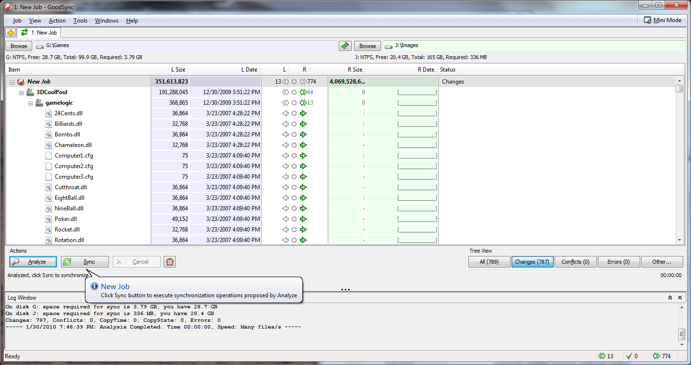
Task: Click the double right arrow on New Job row
Action: [303, 82]
